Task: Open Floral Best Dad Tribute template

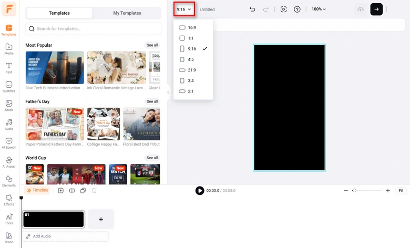Action: (141, 124)
